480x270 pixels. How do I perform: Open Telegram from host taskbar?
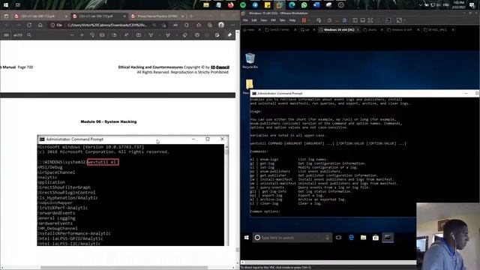pyautogui.click(x=255, y=5)
